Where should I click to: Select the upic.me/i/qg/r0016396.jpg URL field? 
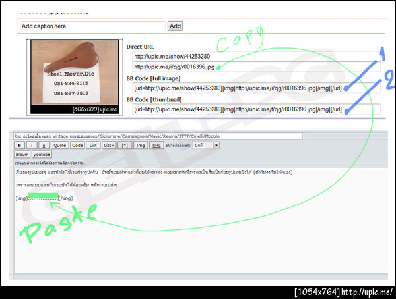(256, 67)
